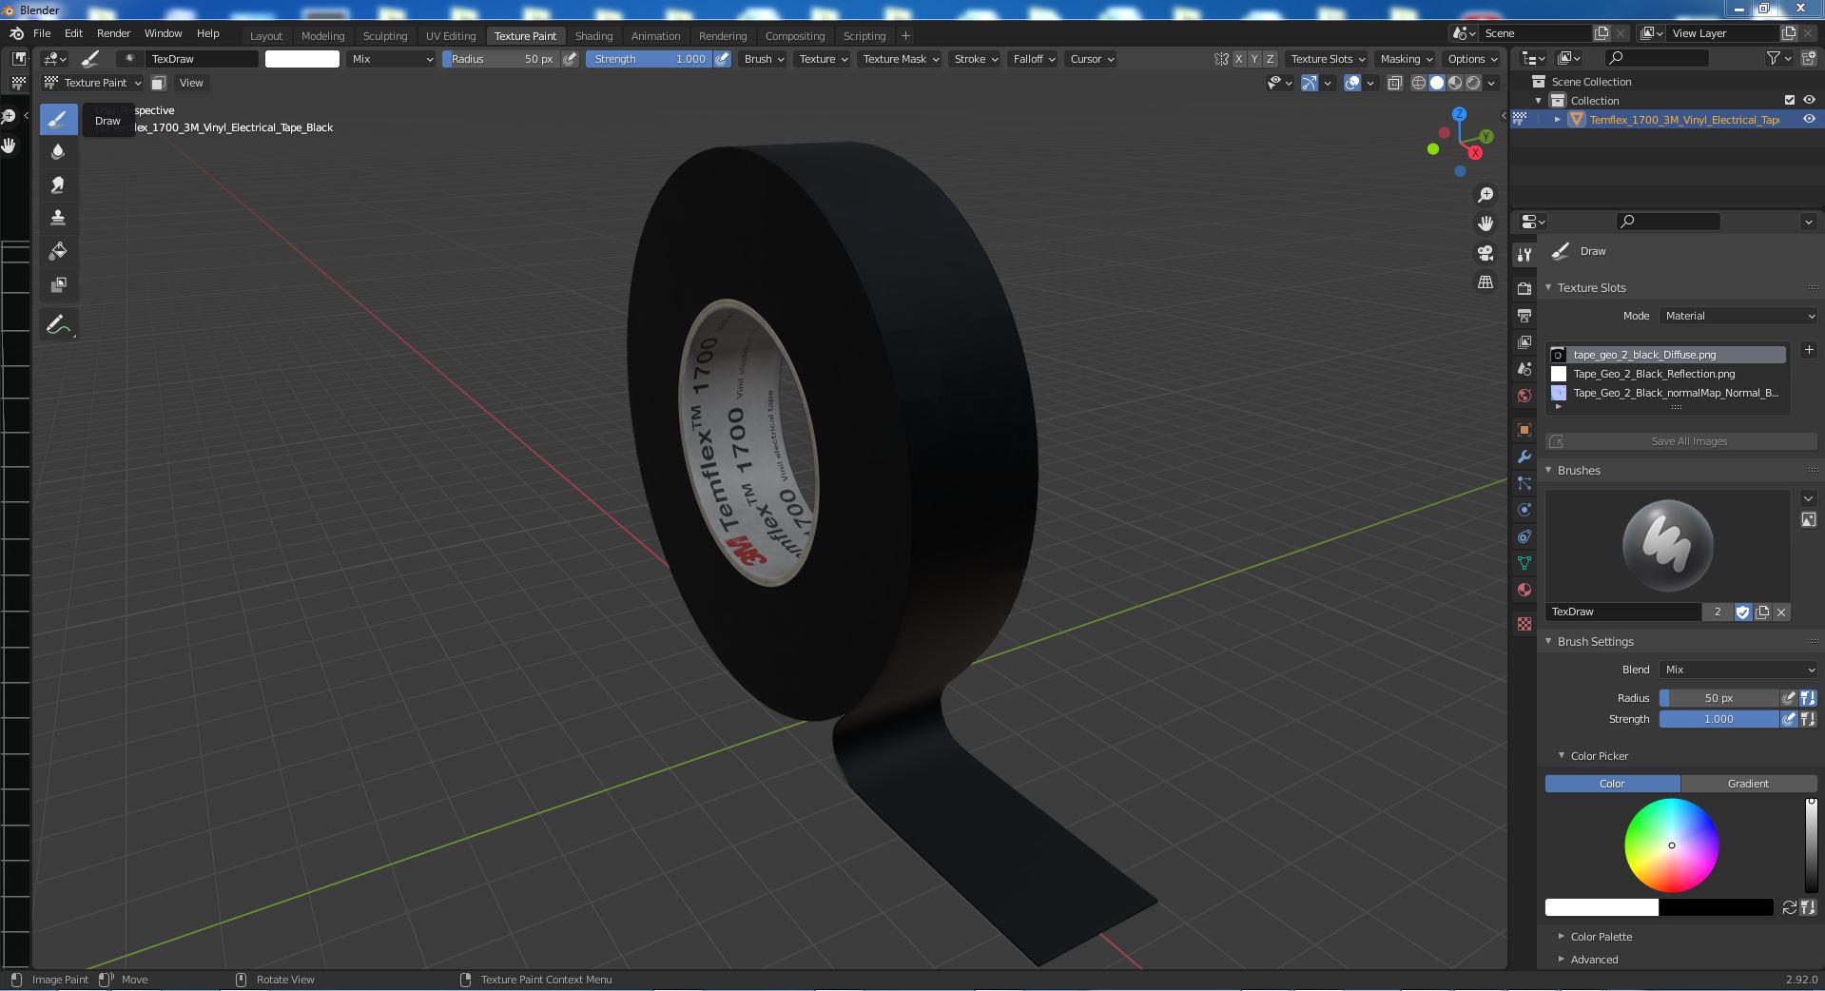Image resolution: width=1825 pixels, height=991 pixels.
Task: Open the Falloff dropdown
Action: [x=1033, y=59]
